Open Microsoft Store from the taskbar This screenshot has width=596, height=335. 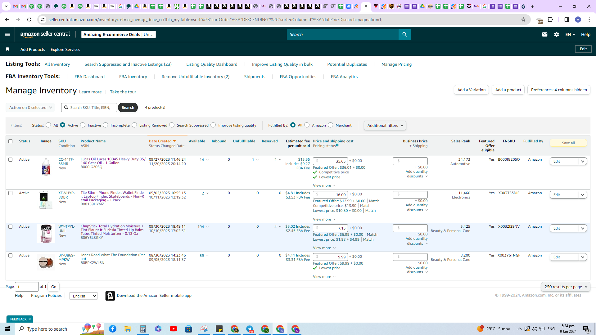click(189, 329)
